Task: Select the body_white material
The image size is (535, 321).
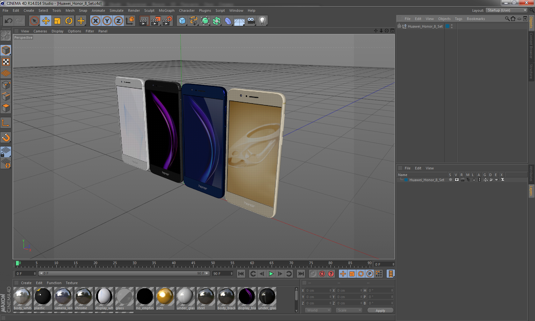Action: tap(23, 298)
